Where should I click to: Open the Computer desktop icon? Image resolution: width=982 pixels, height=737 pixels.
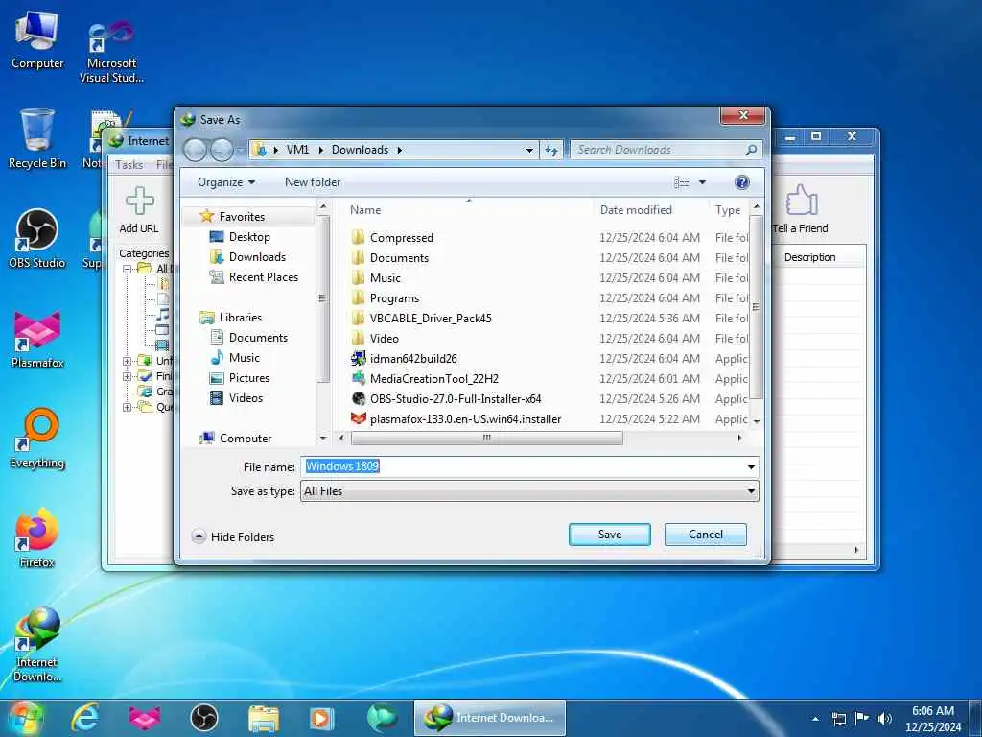point(37,40)
